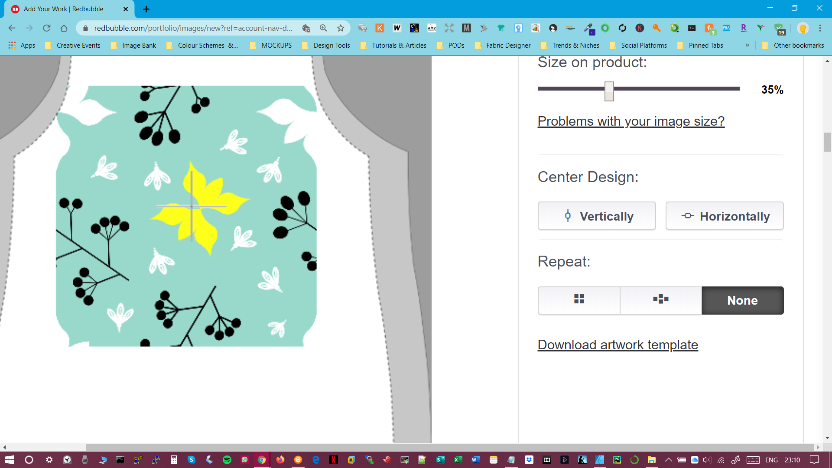Click the design preview on the garment
832x468 pixels.
[x=186, y=216]
